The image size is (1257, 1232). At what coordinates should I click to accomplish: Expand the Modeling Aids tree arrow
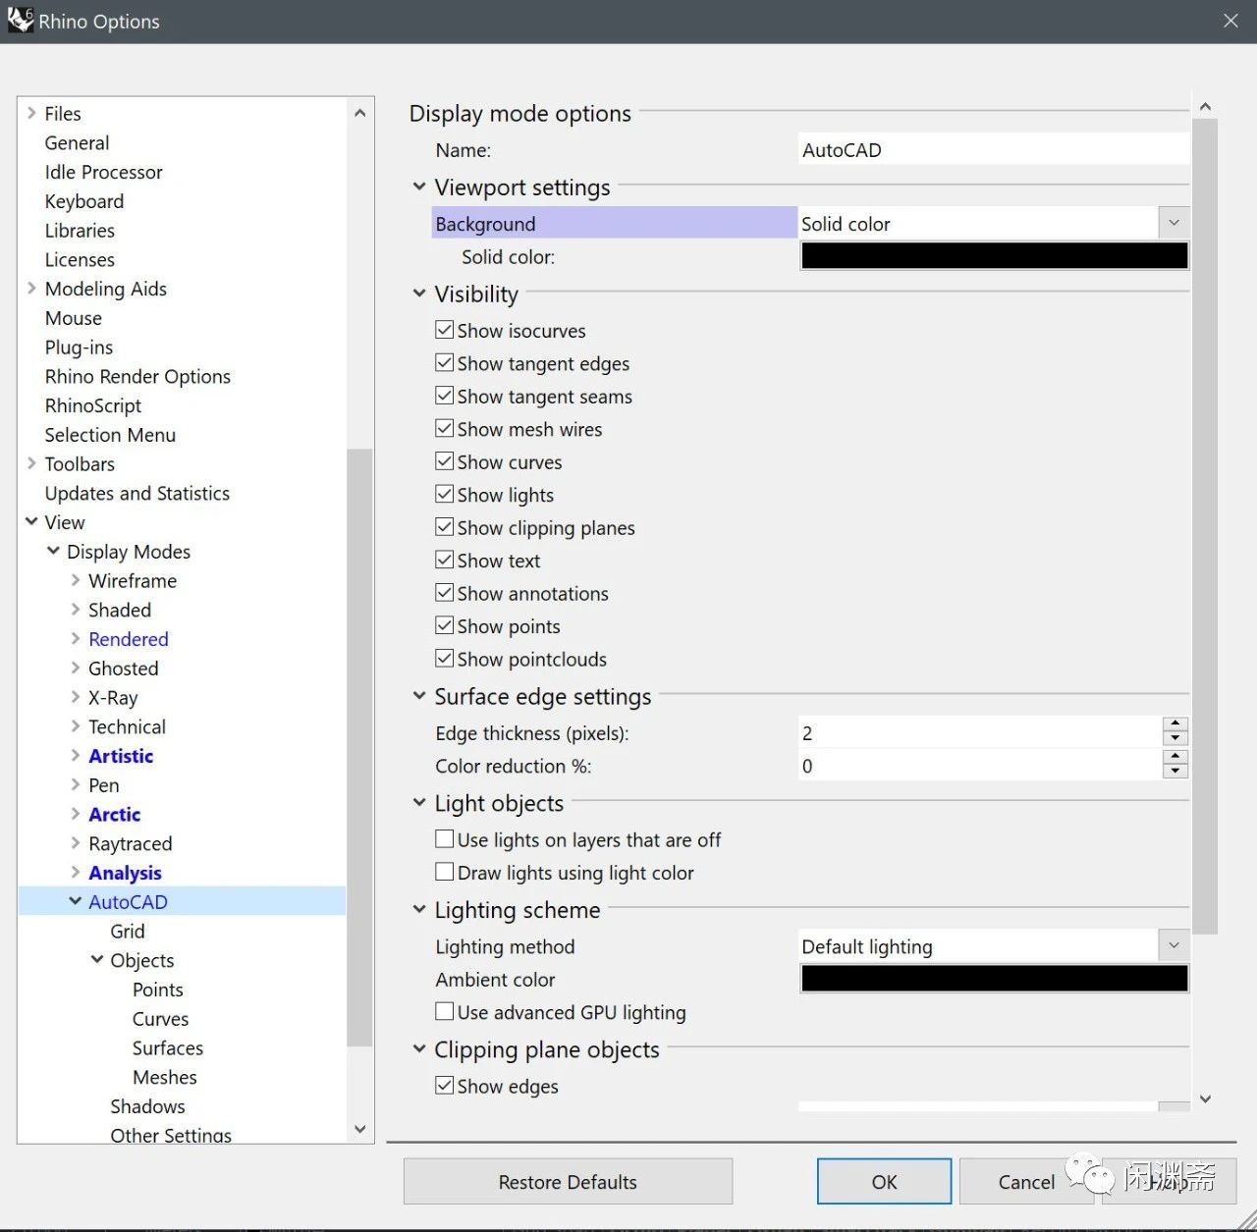tap(31, 289)
